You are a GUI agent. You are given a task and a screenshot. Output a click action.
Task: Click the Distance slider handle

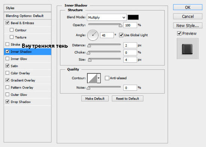point(89,46)
